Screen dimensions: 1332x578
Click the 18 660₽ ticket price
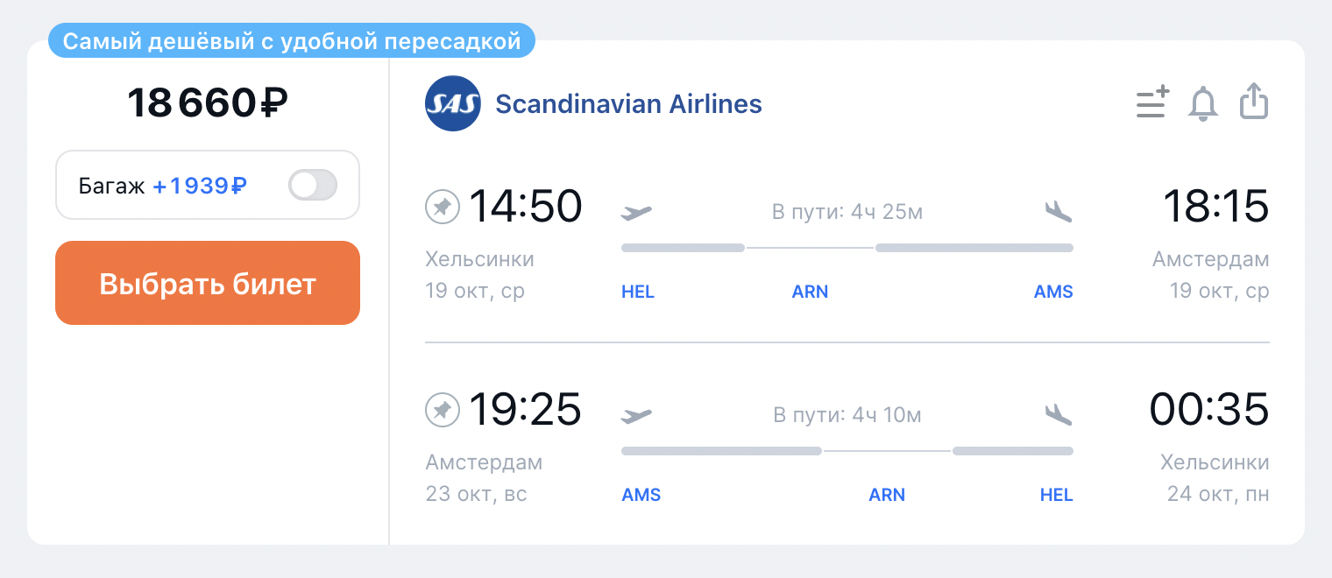tap(208, 103)
